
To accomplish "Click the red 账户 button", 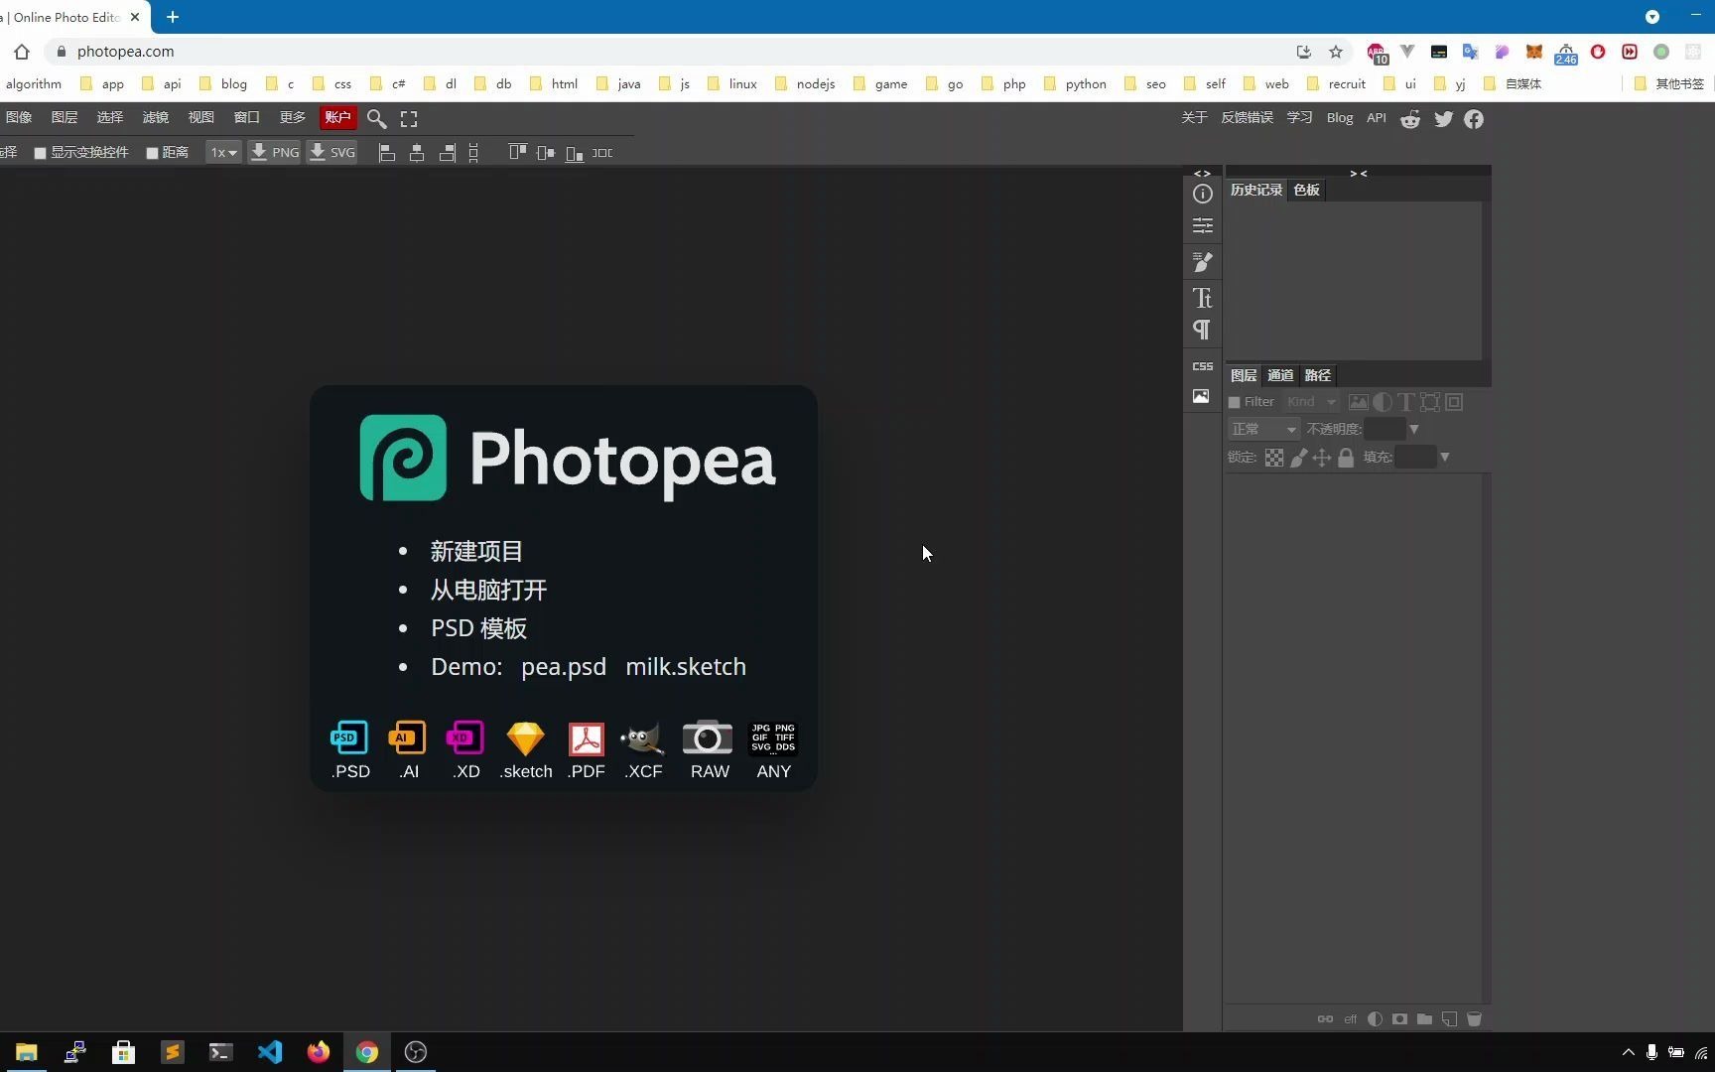I will pos(337,117).
